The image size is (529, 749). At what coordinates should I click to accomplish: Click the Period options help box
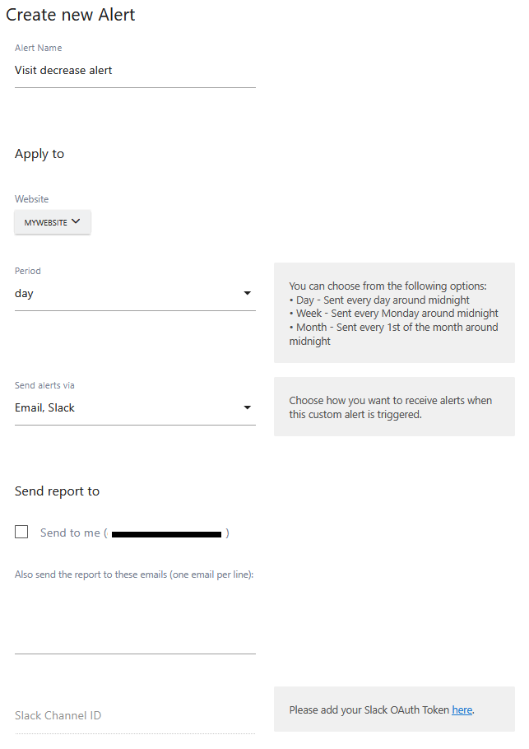pos(394,313)
